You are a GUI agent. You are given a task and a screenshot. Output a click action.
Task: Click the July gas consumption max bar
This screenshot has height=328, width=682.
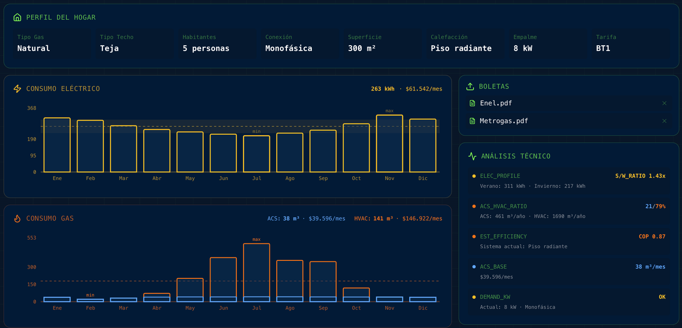257,270
